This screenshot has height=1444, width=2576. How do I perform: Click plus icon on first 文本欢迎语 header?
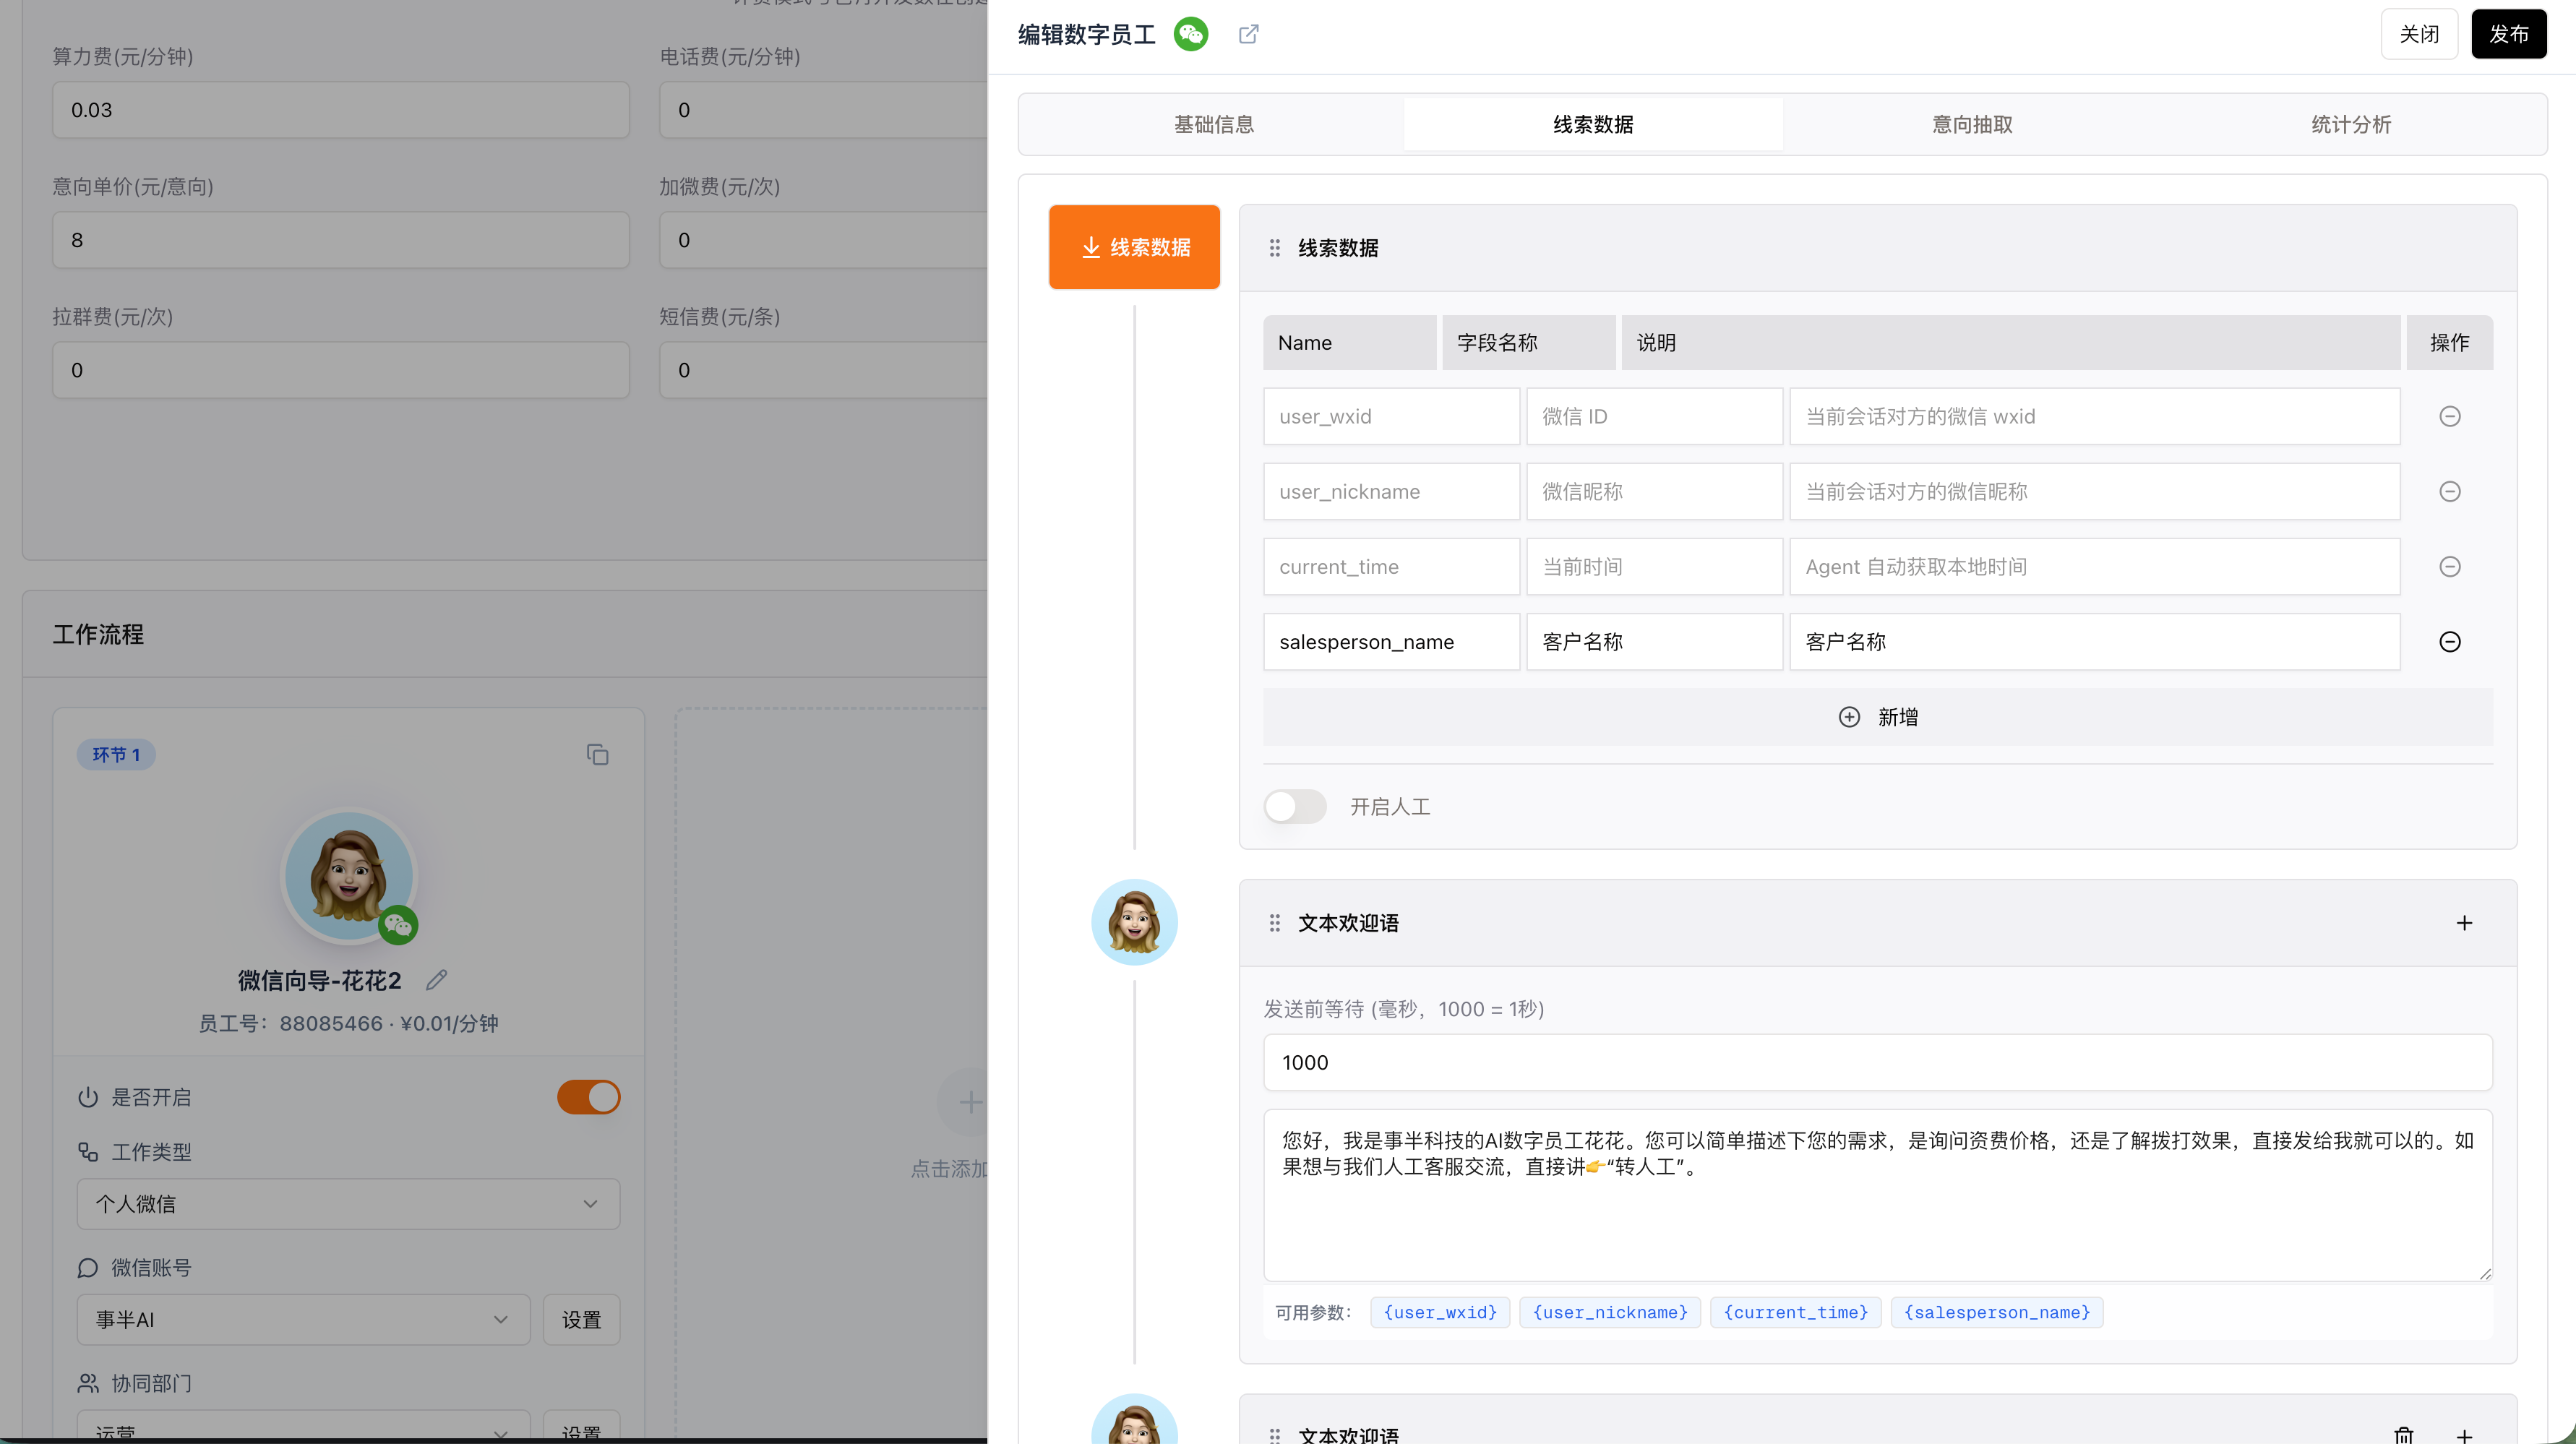point(2464,923)
